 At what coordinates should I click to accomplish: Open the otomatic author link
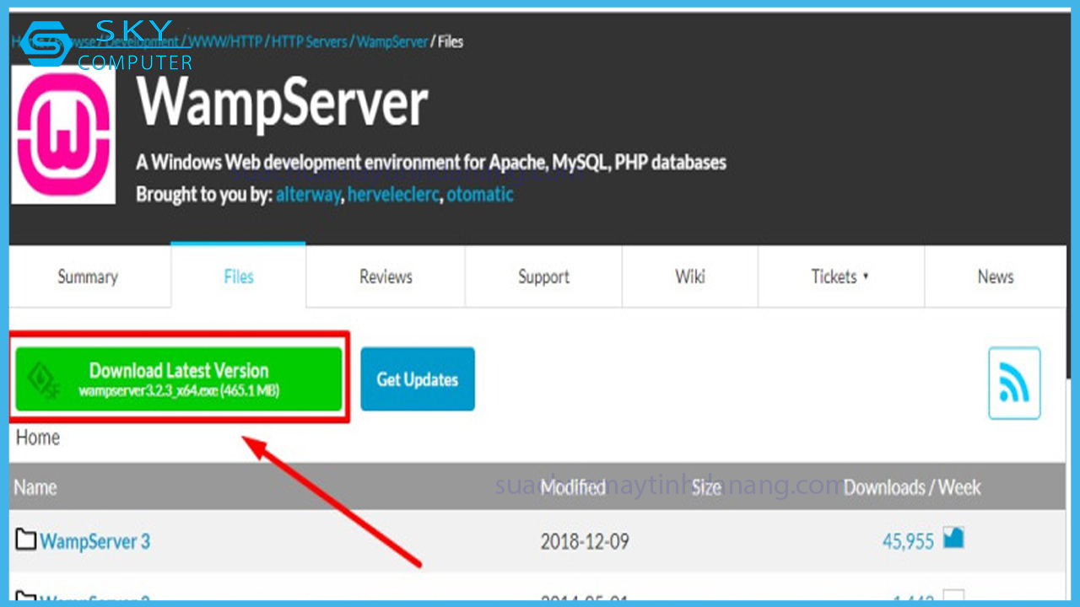click(480, 195)
